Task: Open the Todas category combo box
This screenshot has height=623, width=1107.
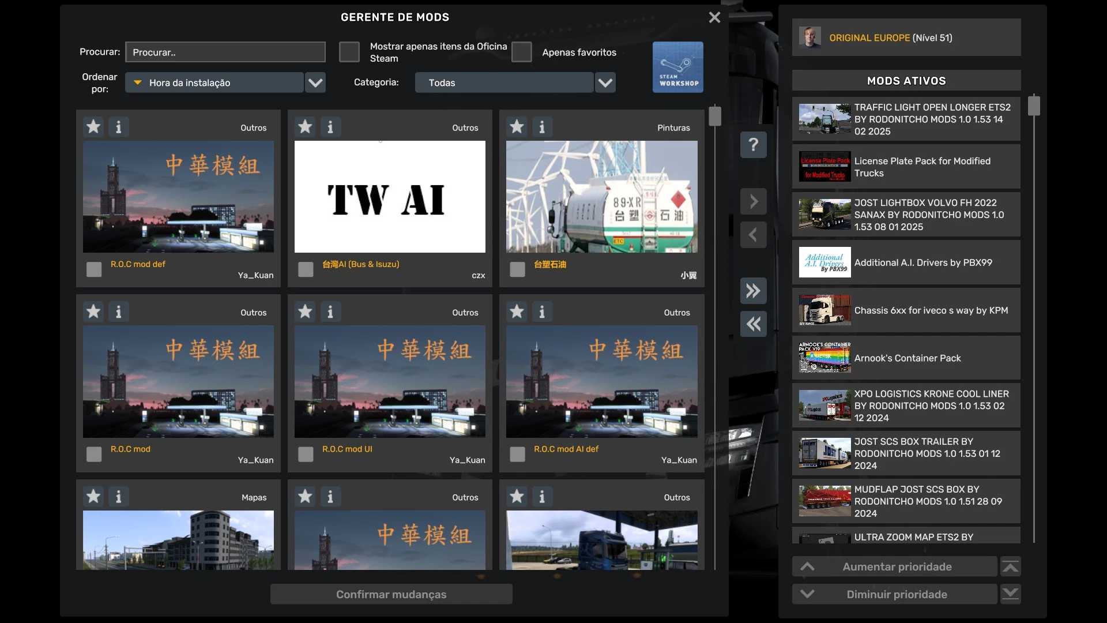Action: [503, 82]
